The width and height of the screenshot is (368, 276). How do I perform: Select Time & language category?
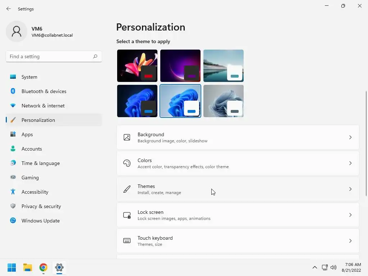click(x=54, y=163)
